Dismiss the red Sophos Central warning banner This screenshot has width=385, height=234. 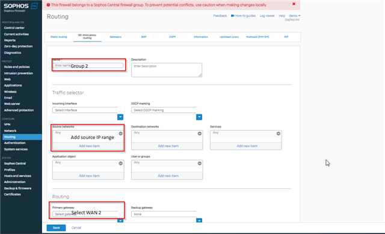pos(294,4)
